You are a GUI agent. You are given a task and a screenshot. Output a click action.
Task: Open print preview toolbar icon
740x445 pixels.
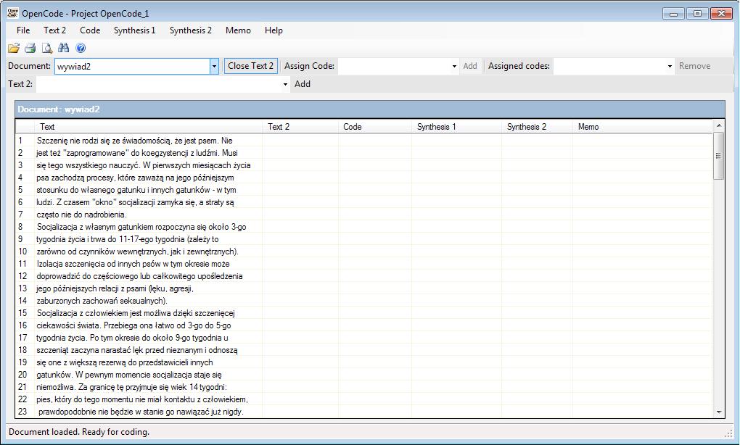(46, 48)
